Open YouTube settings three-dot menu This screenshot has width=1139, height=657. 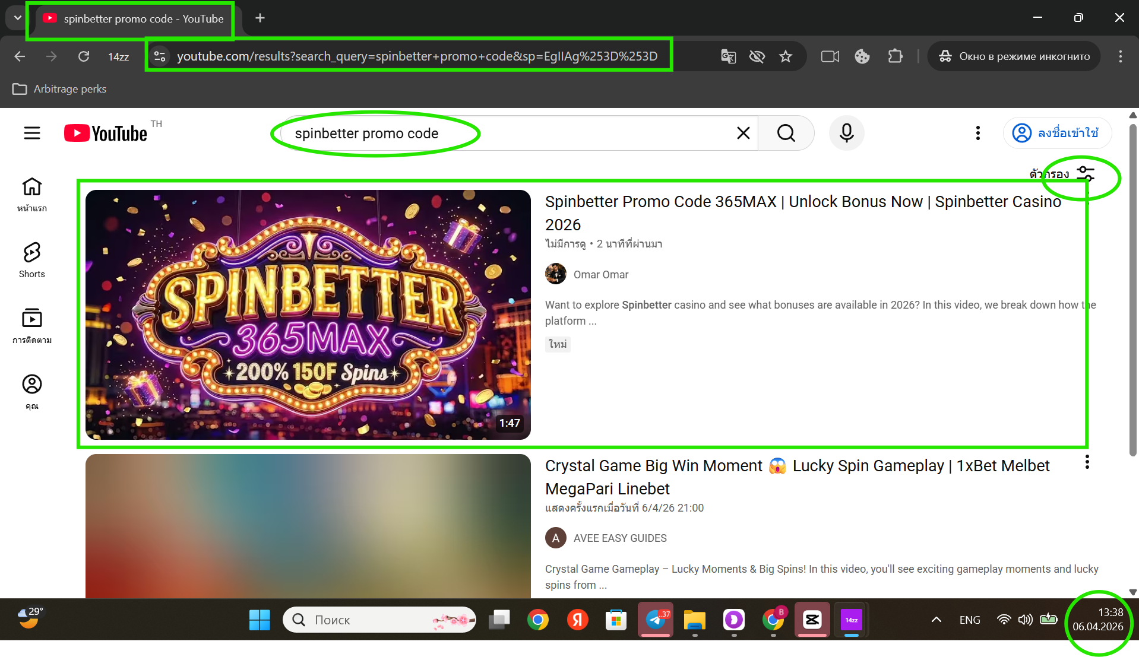(x=977, y=133)
